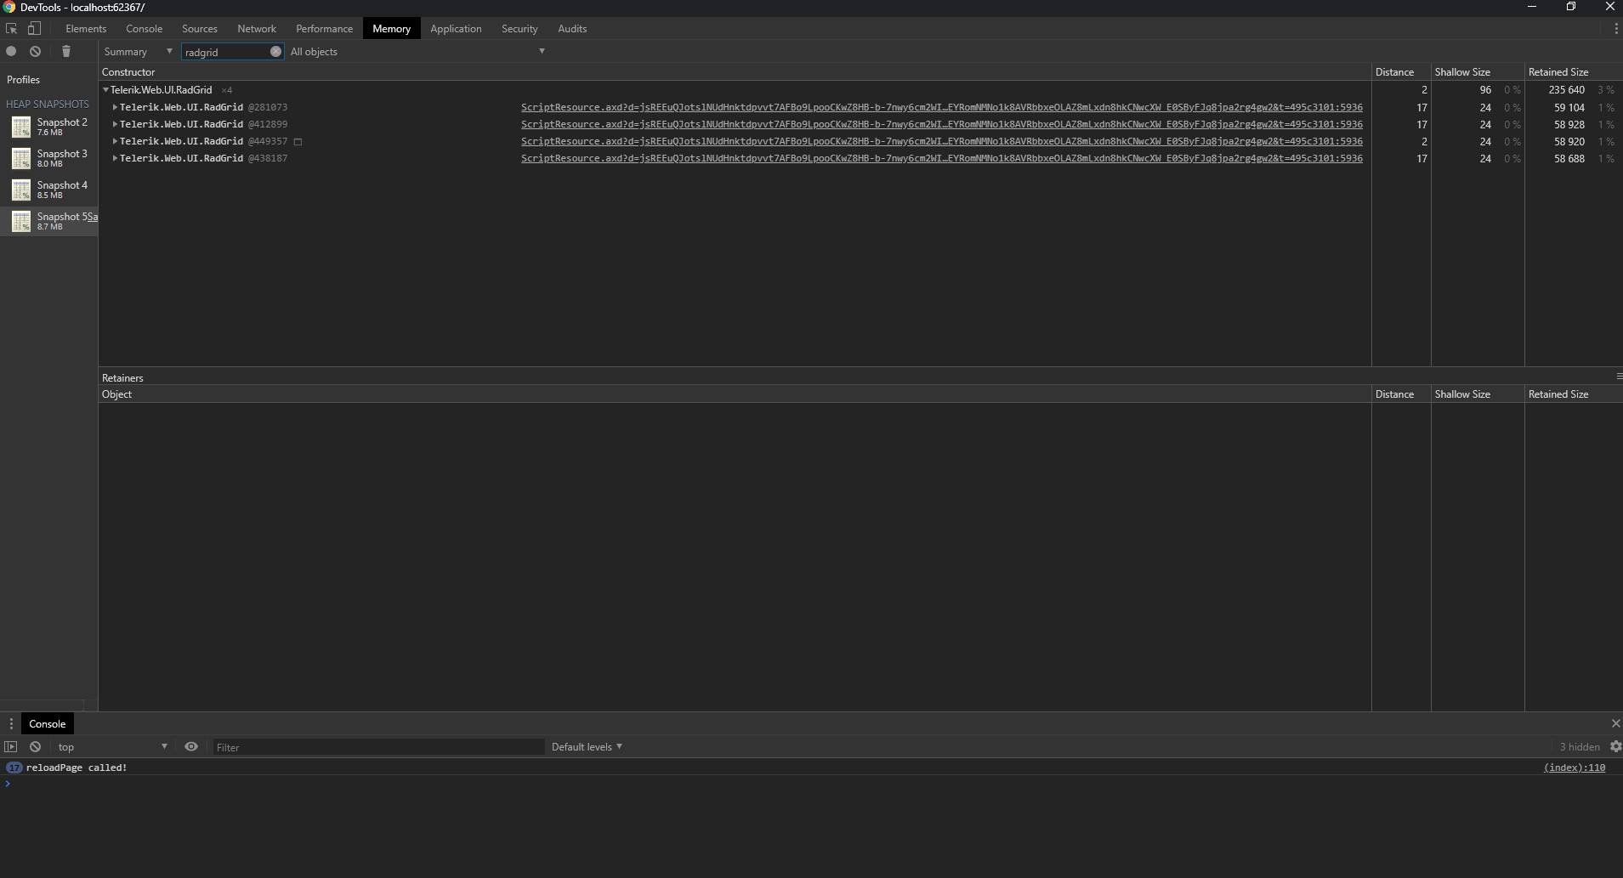Open the All objects filter dropdown
The height and width of the screenshot is (878, 1623).
pos(417,52)
